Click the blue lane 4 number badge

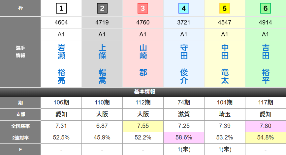click(x=184, y=8)
